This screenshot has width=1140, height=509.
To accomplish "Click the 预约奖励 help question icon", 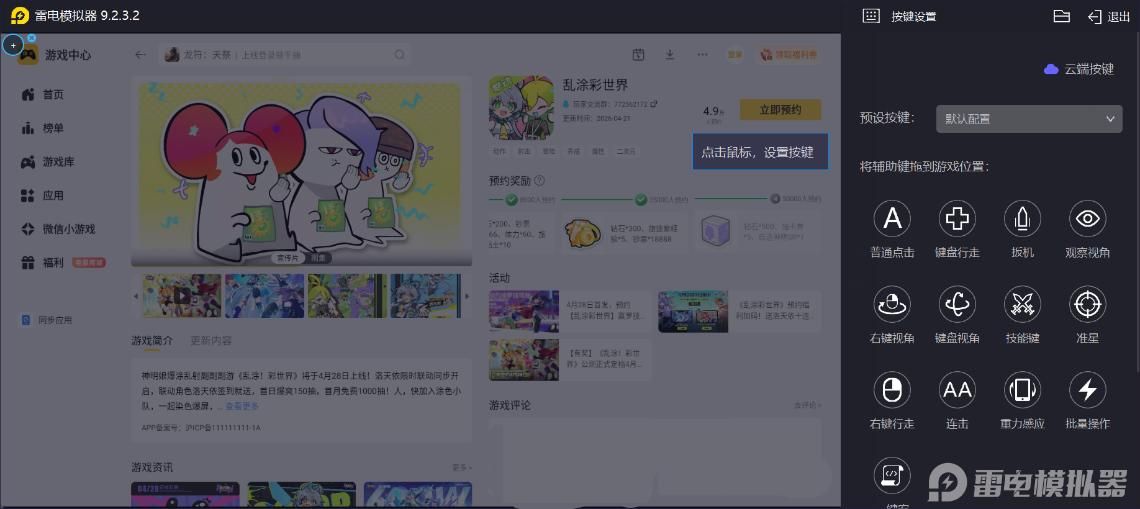I will click(540, 181).
